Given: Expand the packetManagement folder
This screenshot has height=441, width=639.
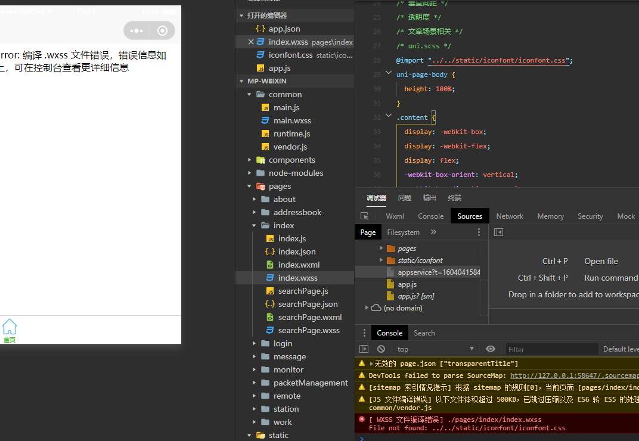Looking at the screenshot, I should click(x=255, y=383).
